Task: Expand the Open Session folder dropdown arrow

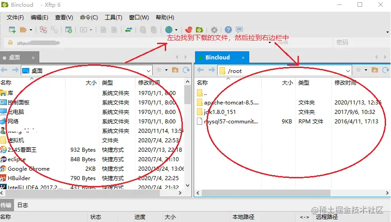Action: click(x=31, y=30)
